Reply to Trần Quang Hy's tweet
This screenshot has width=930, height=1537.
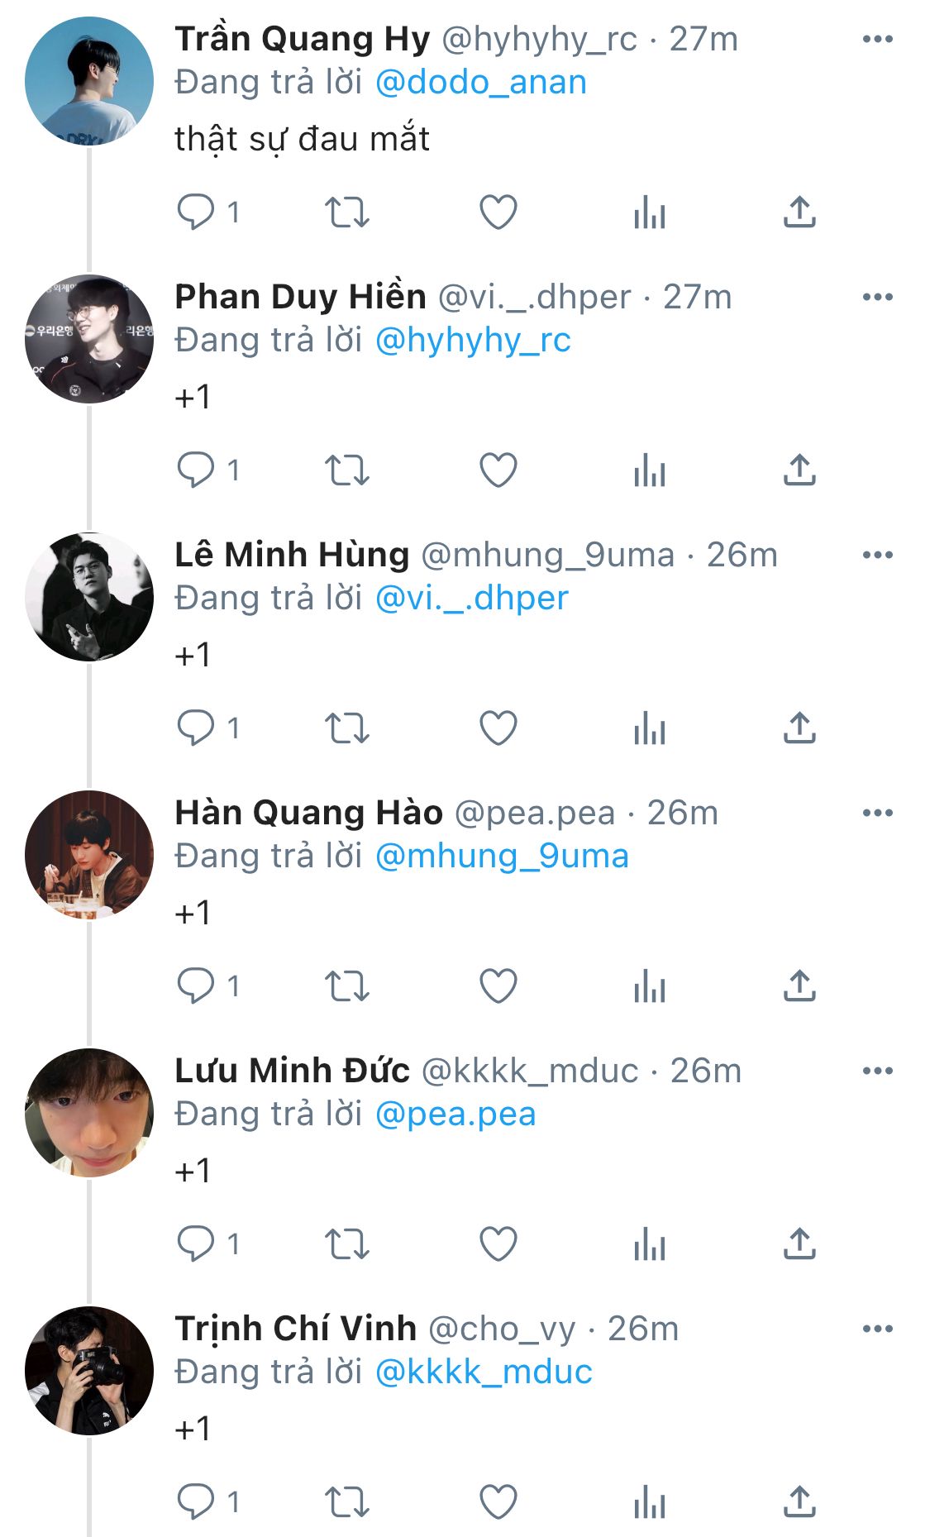[x=196, y=212]
